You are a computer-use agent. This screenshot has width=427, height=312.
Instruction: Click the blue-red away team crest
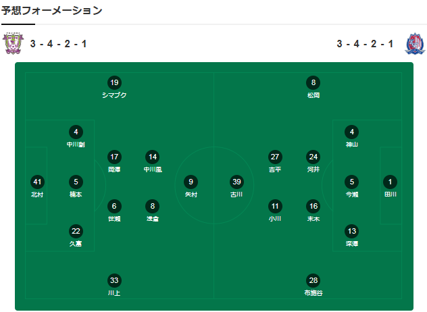tap(413, 44)
